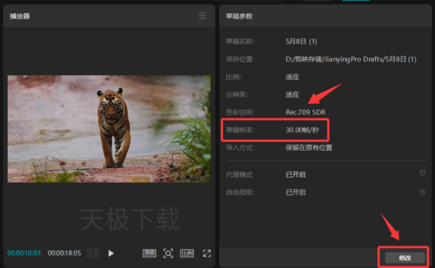Open the 比例 aspect ratio icon
The image size is (435, 268).
187,253
